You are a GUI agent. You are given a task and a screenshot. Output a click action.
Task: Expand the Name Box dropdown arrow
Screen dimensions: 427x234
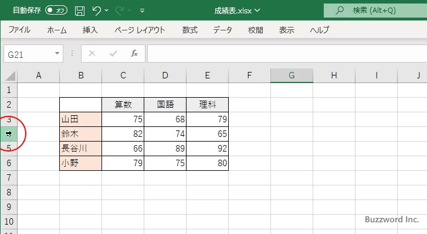(x=57, y=53)
